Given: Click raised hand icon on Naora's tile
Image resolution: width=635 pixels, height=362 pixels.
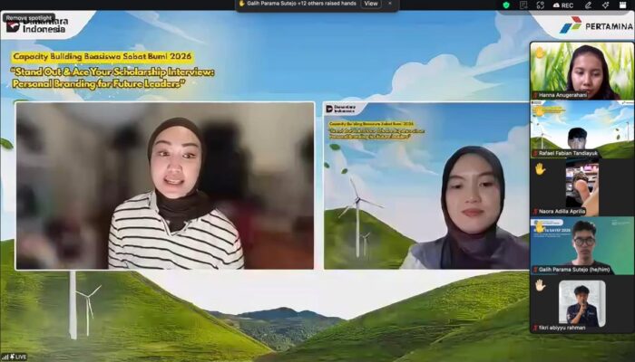Looking at the screenshot, I should [x=540, y=169].
